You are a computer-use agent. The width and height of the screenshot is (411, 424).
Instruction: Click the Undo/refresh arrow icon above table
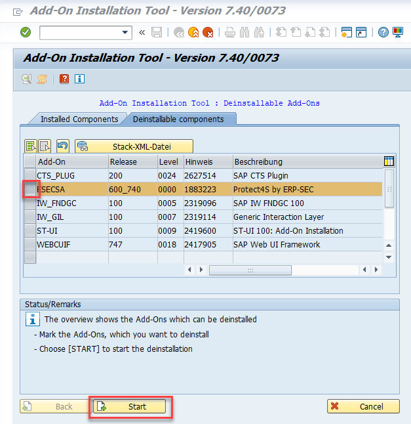coord(63,146)
